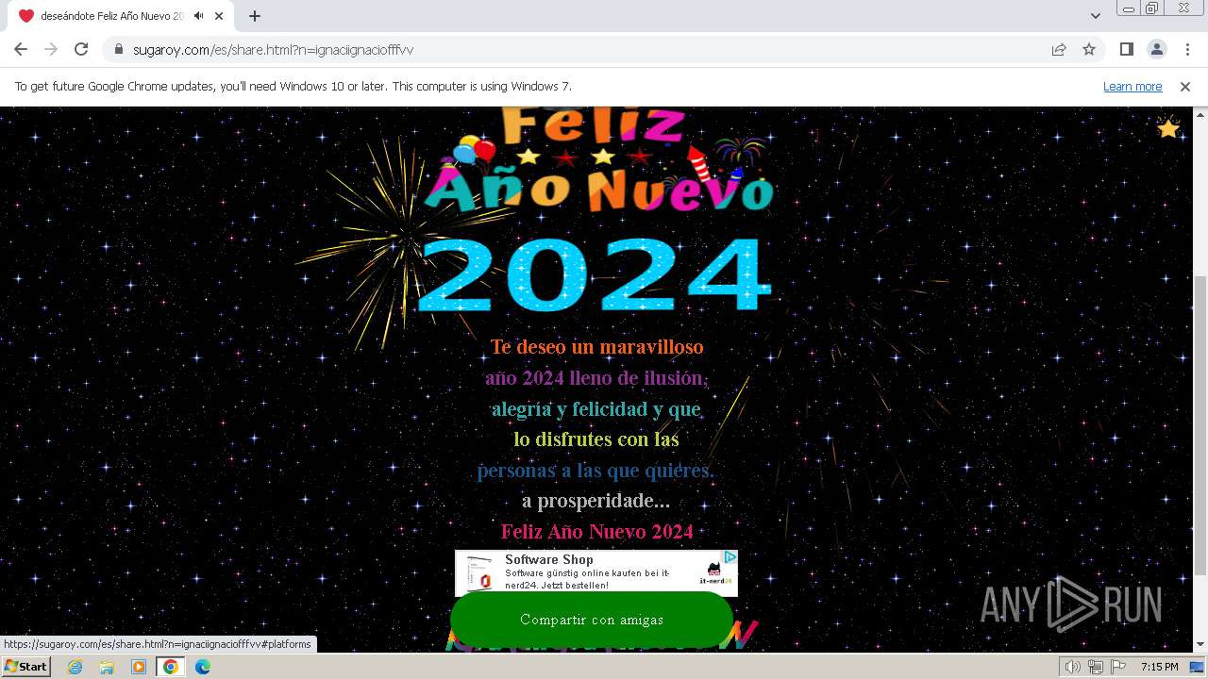This screenshot has width=1208, height=679.
Task: Click the large 2024 graphic
Action: (595, 274)
